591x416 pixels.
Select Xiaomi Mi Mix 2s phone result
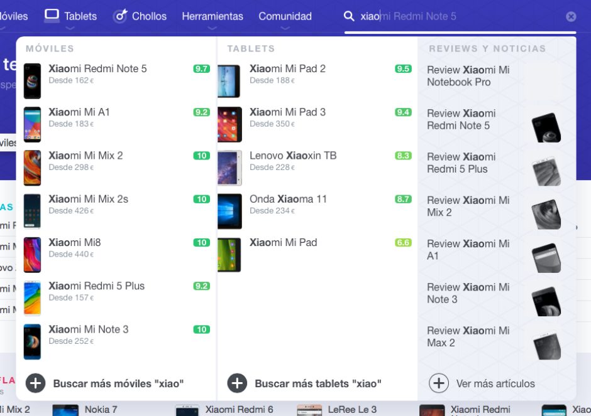click(117, 211)
